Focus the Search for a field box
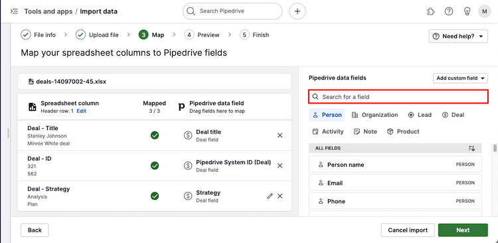Viewport: 498px width, 243px height. (398, 96)
